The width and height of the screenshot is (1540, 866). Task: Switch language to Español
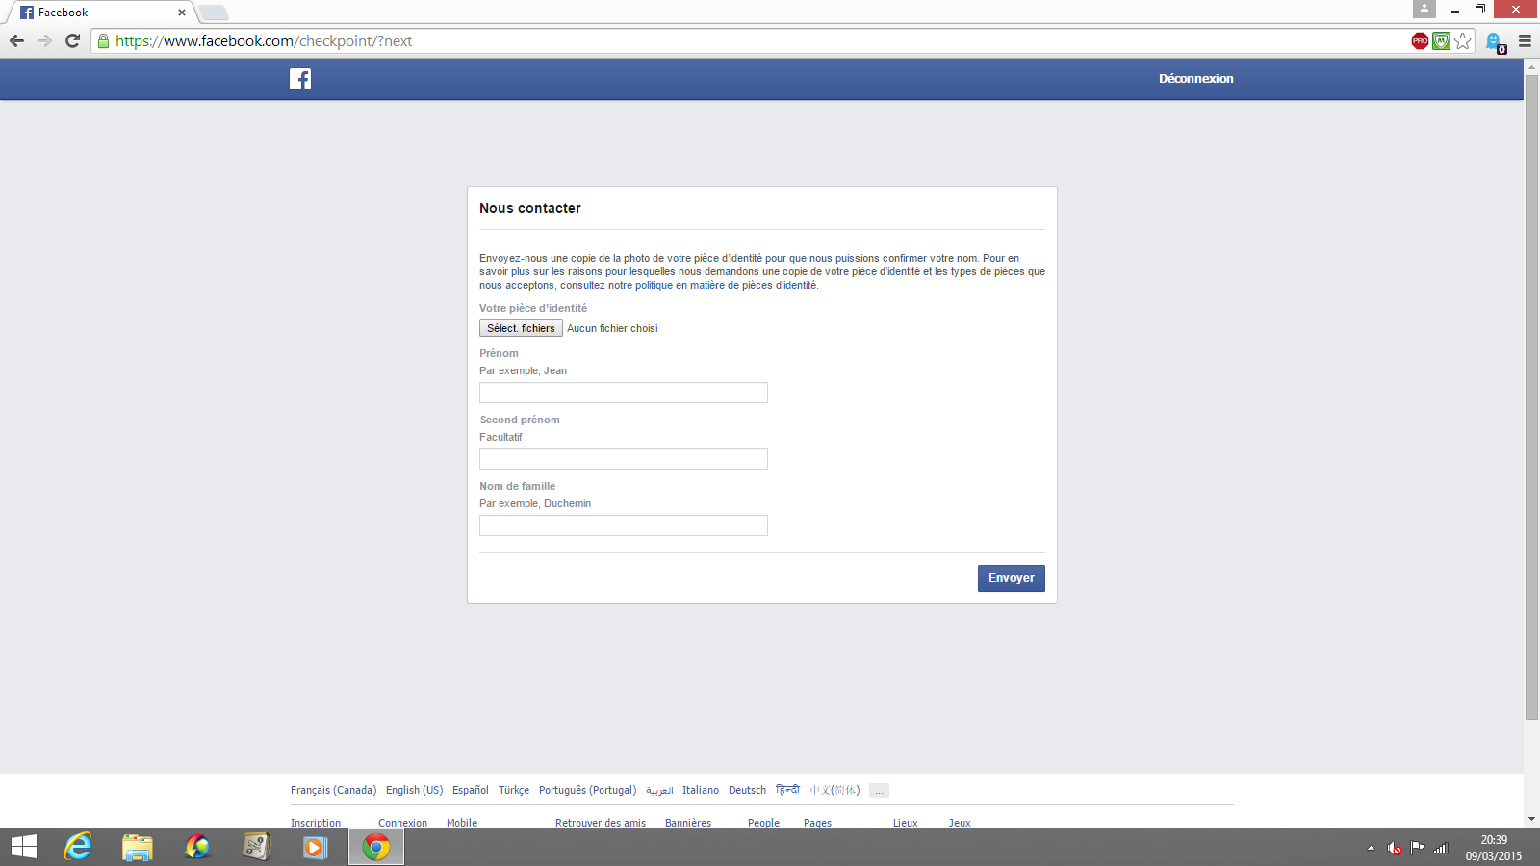471,790
